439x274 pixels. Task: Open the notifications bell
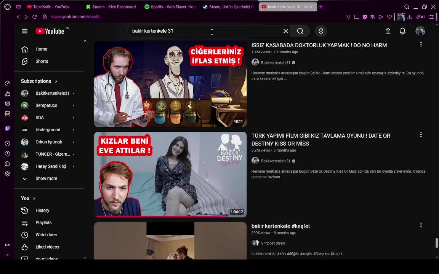(x=402, y=31)
